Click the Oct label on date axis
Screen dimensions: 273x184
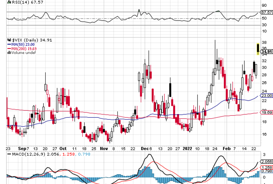[x=63, y=149]
